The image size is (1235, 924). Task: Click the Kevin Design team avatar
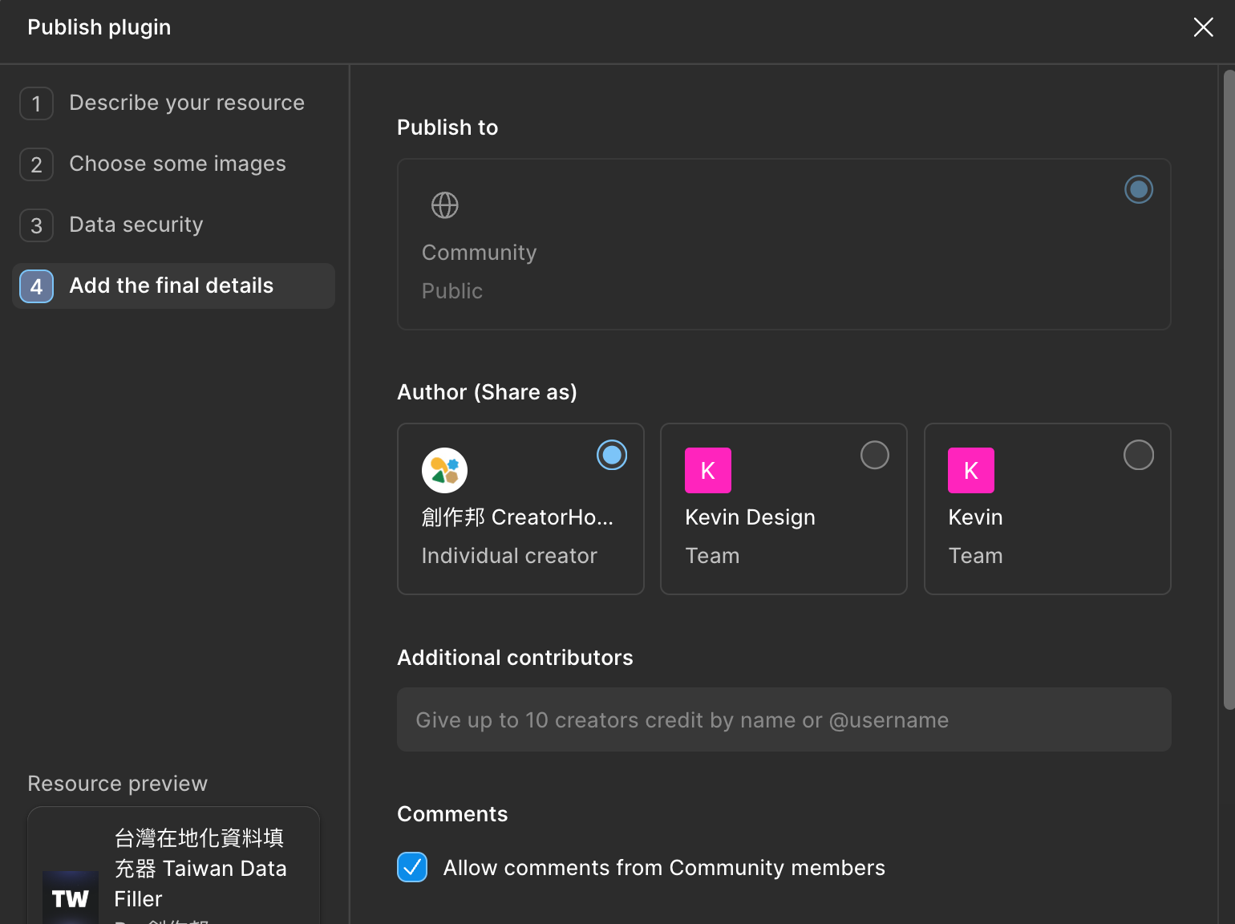[x=707, y=470]
